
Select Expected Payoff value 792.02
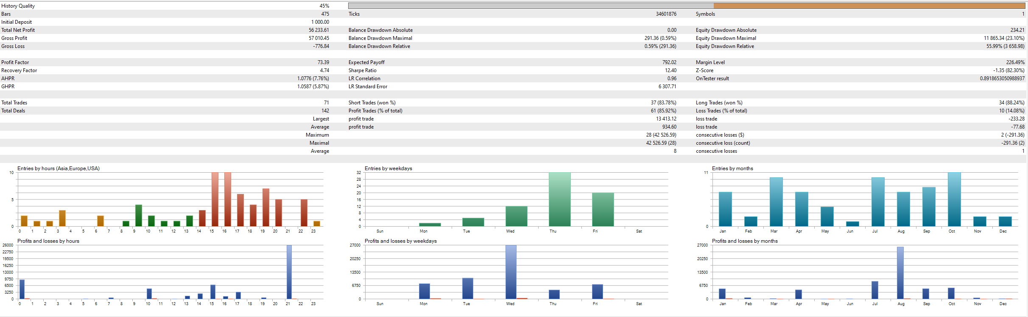click(x=669, y=62)
